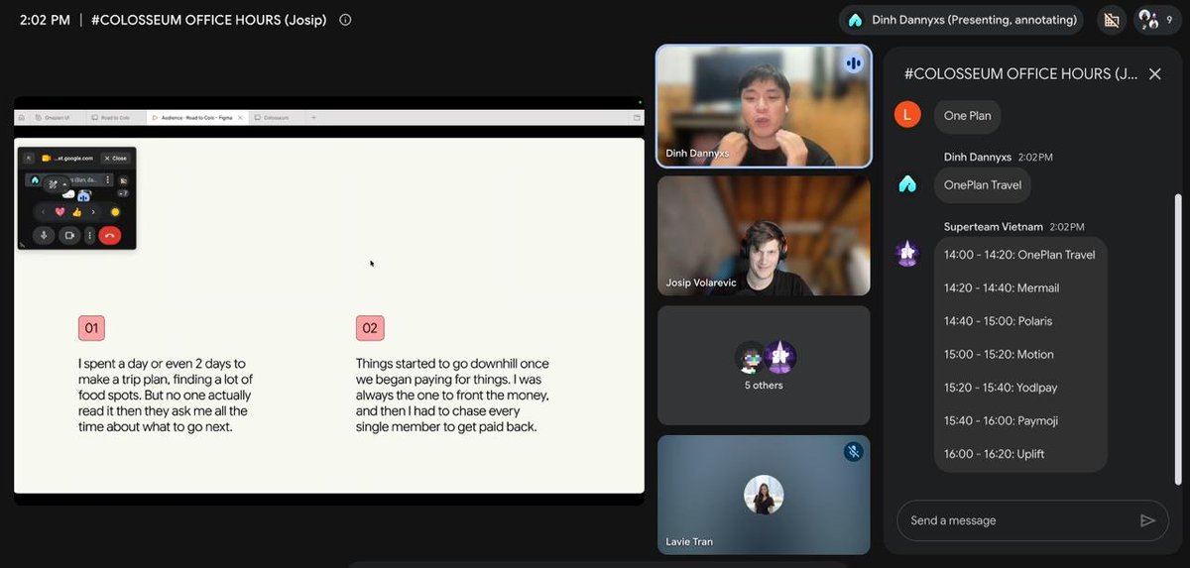Close the 'Audience - Road to Colo' tab
The height and width of the screenshot is (568, 1190).
click(x=240, y=117)
